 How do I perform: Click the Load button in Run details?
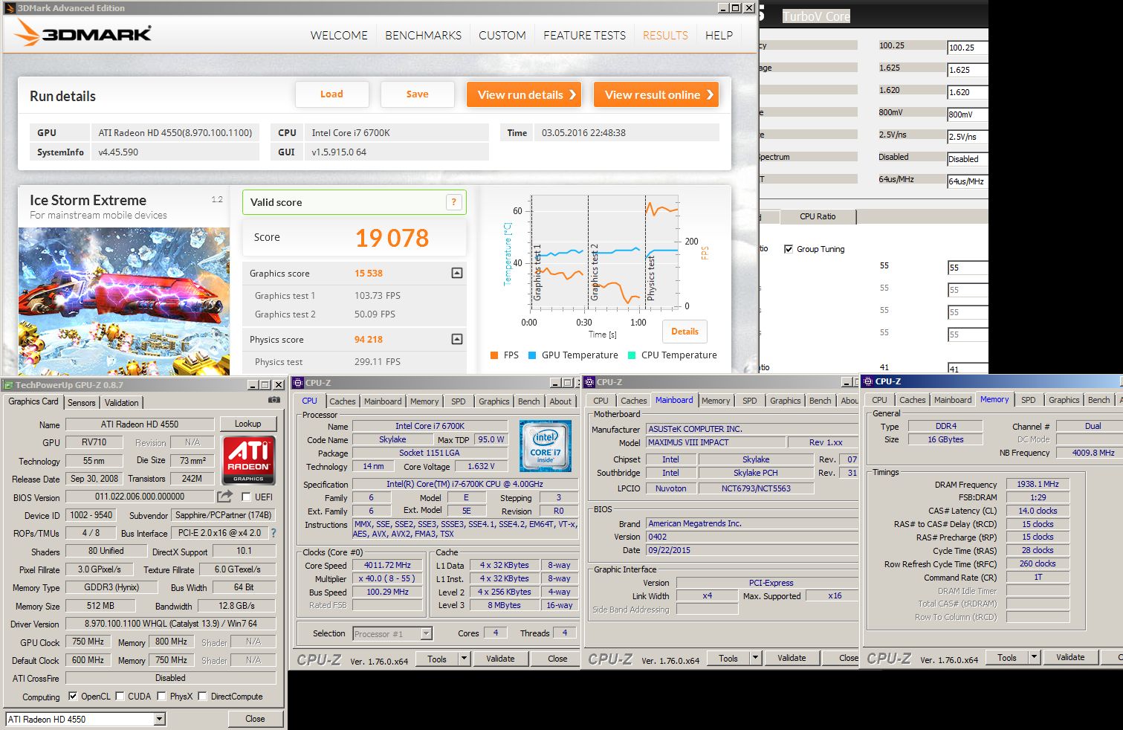[331, 94]
